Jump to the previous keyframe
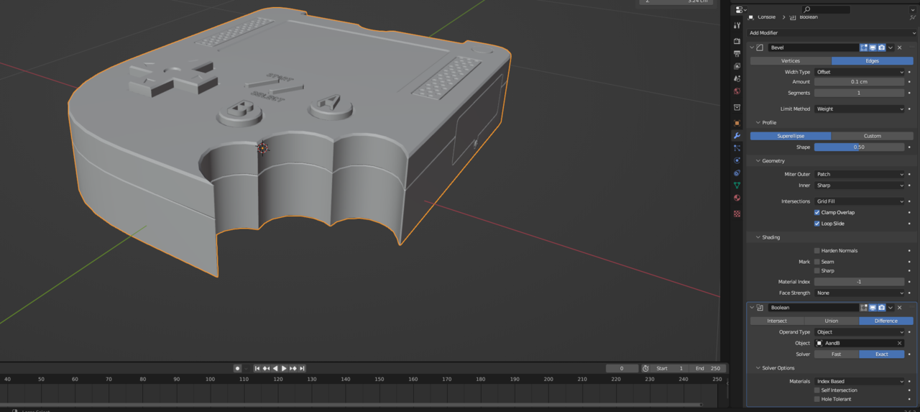The width and height of the screenshot is (920, 412). click(x=266, y=368)
